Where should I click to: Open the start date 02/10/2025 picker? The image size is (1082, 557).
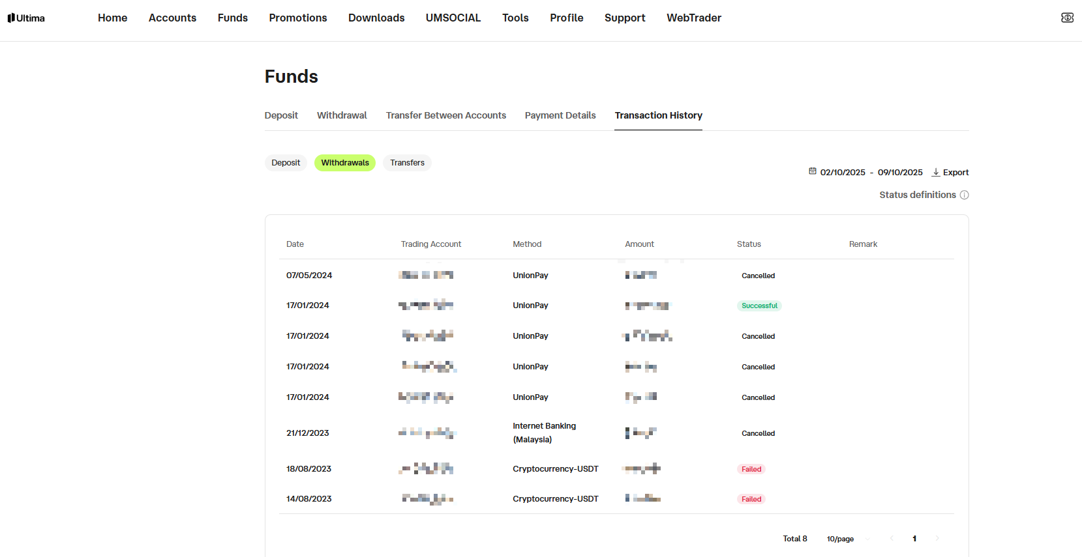pos(843,173)
